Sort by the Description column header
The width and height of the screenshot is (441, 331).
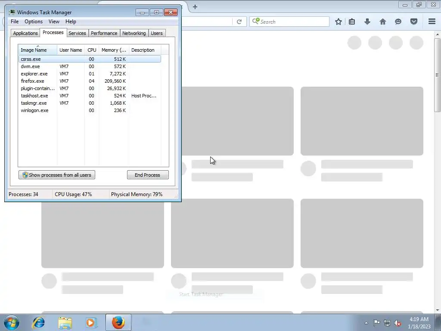(x=145, y=50)
